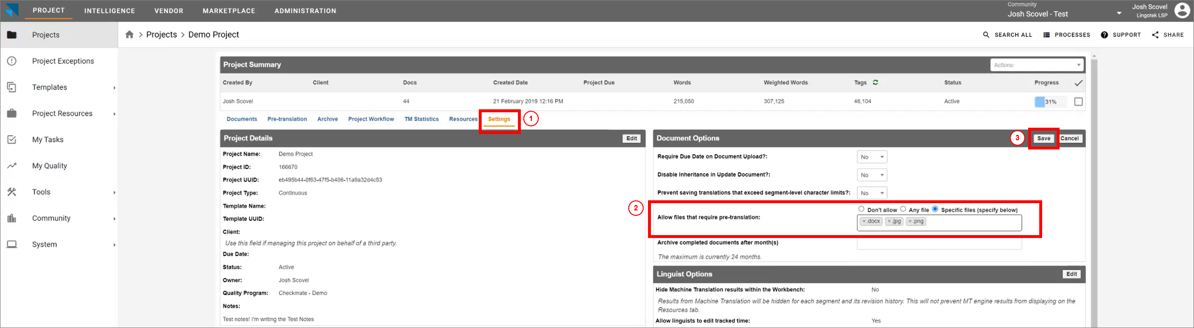This screenshot has height=328, width=1194.
Task: Click the My Quality trend icon
Action: click(12, 165)
